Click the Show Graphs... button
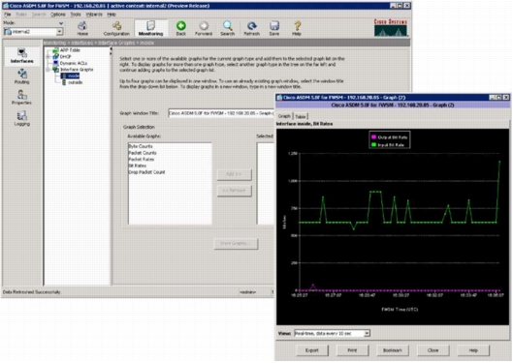Screen dimensions: 513x363 coord(236,244)
